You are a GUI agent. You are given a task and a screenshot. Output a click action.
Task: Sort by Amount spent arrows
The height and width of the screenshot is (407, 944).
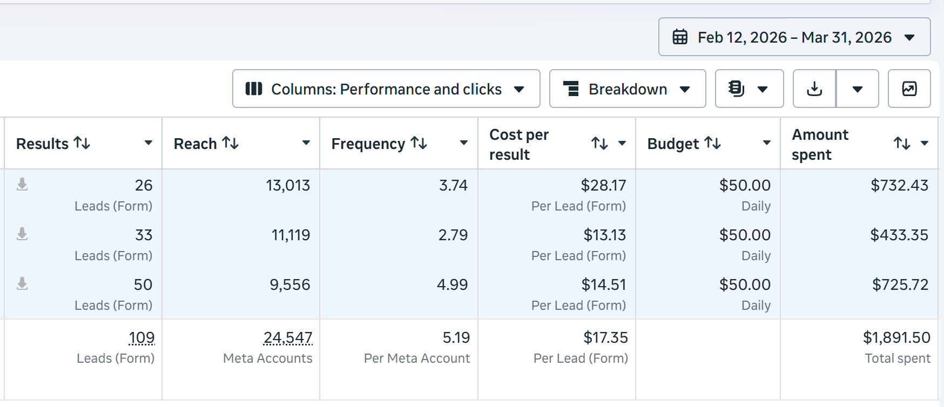[902, 143]
